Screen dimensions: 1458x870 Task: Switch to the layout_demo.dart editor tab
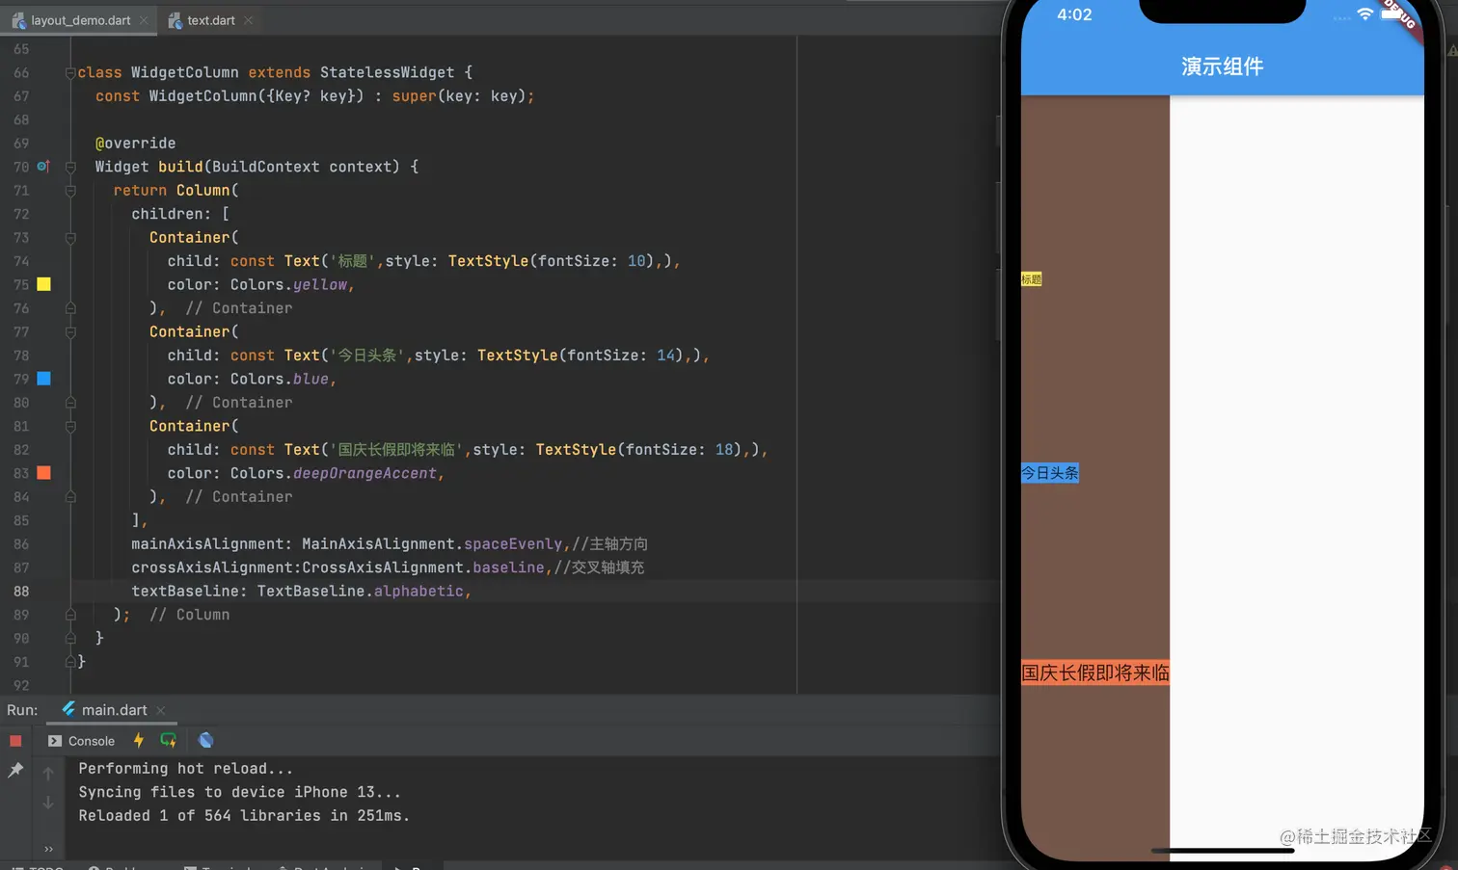[80, 20]
